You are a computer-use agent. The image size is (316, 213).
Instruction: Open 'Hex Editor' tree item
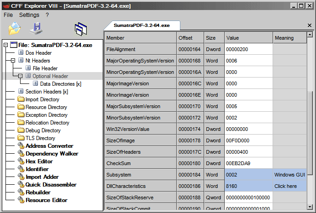coord(39,161)
